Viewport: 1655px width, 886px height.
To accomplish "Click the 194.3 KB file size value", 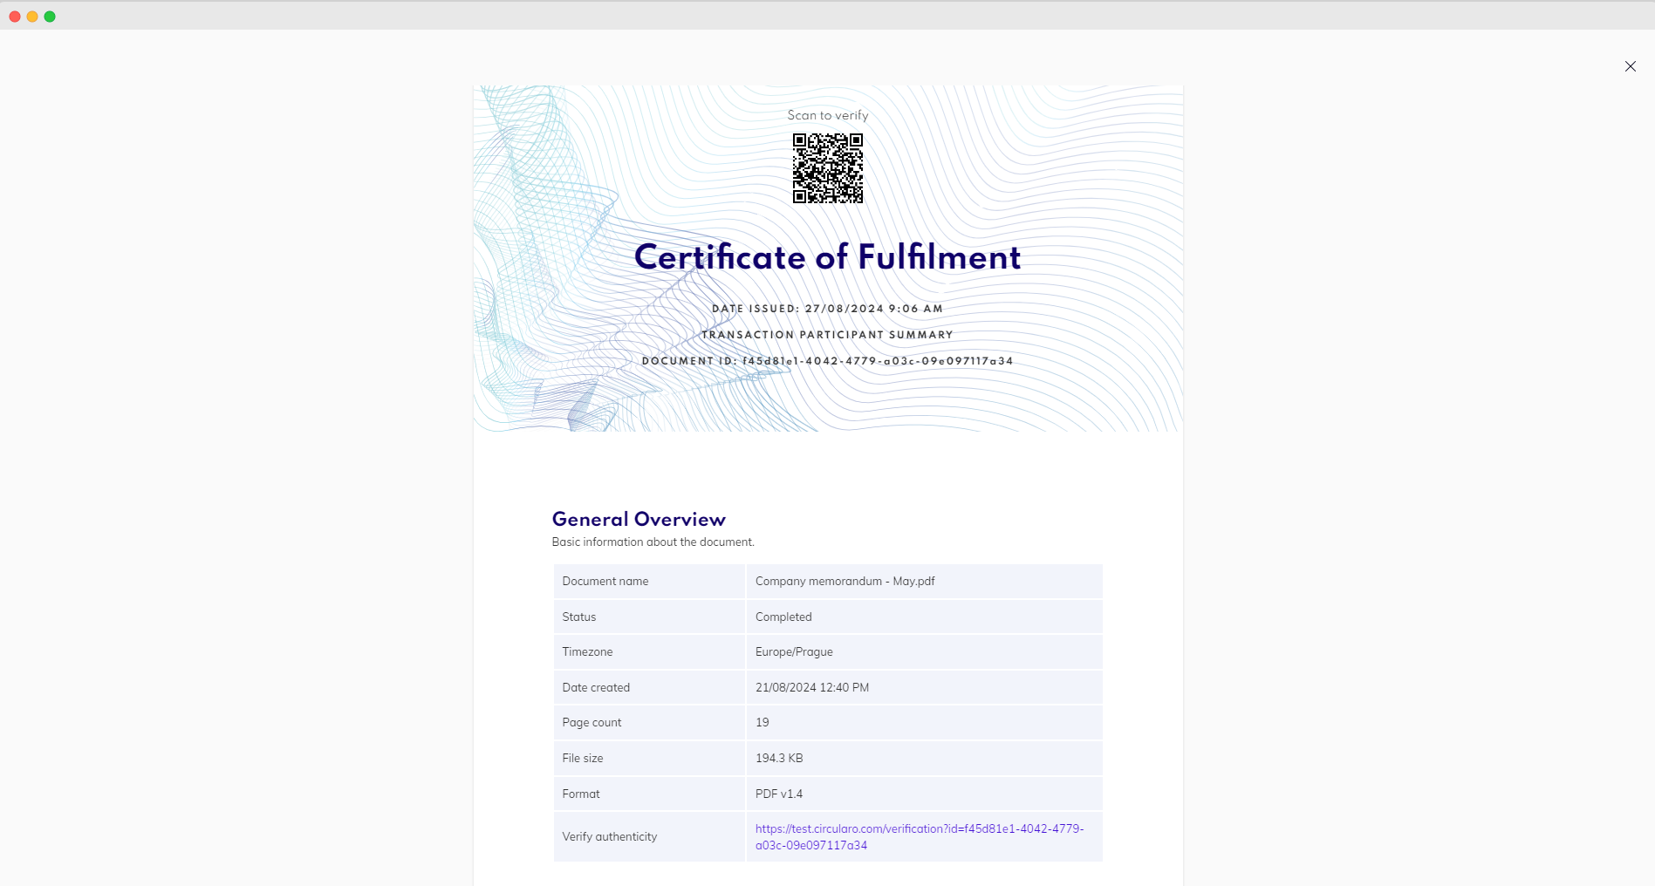I will point(778,758).
